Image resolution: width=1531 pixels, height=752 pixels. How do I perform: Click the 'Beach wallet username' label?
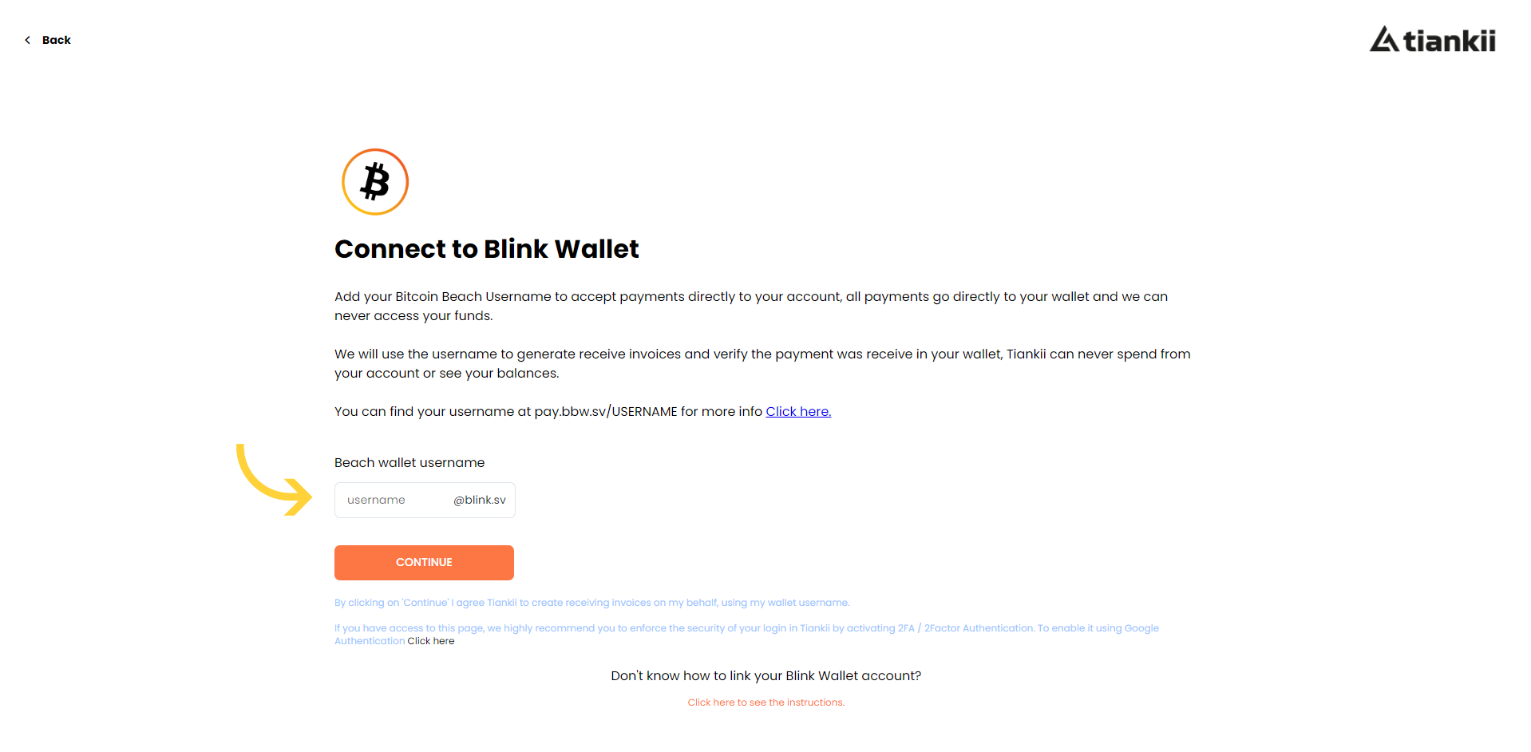tap(409, 463)
